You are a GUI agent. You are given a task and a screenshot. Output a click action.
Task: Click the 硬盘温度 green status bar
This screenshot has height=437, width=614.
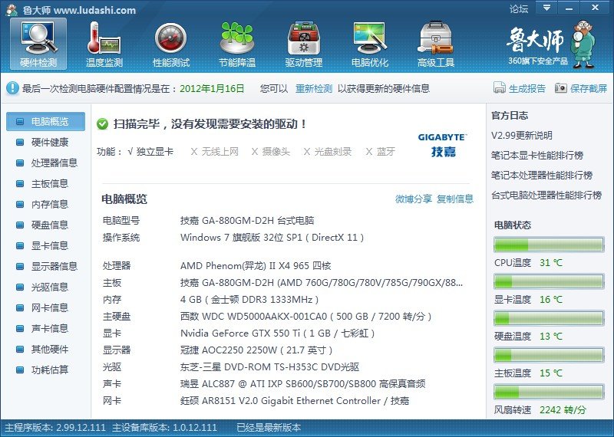tap(549, 318)
